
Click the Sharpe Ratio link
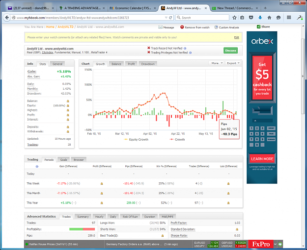[179, 235]
